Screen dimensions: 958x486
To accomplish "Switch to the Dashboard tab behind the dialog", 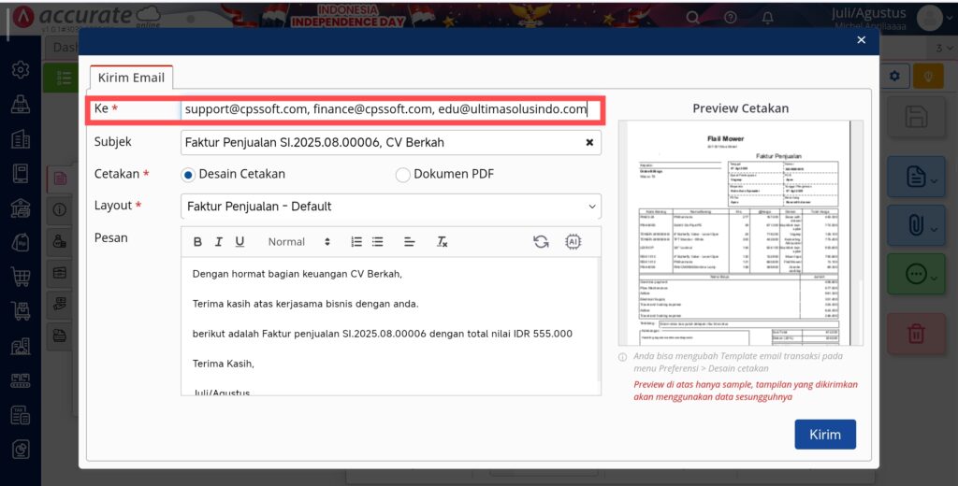I will coord(63,47).
